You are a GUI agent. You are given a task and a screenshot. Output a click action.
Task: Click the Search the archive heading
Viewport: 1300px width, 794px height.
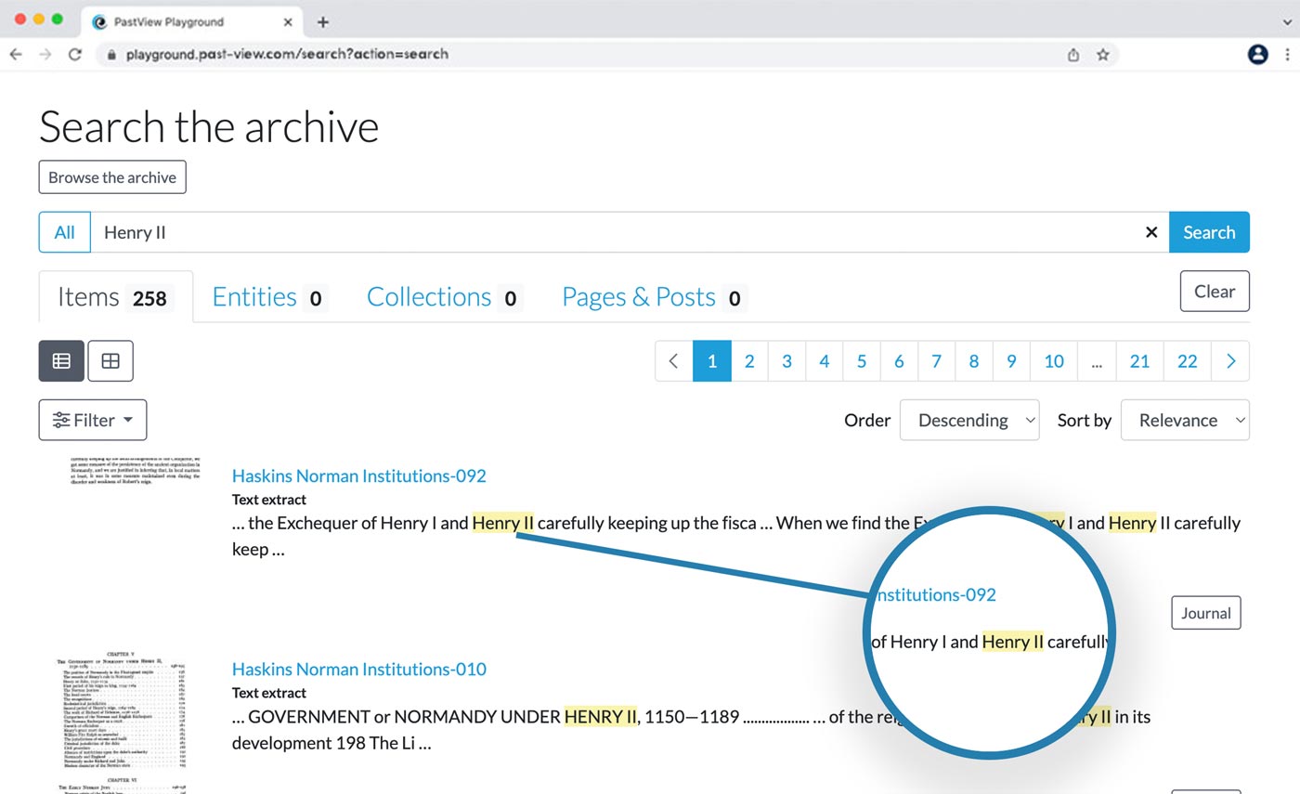coord(209,126)
